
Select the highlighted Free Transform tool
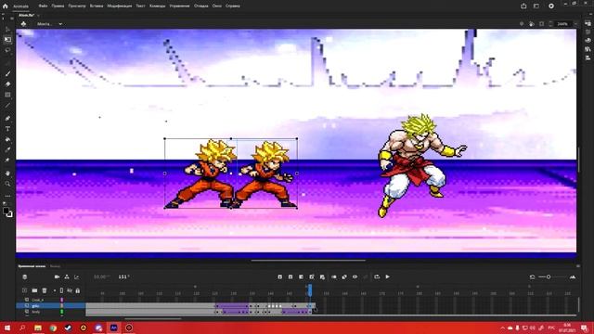(x=7, y=39)
